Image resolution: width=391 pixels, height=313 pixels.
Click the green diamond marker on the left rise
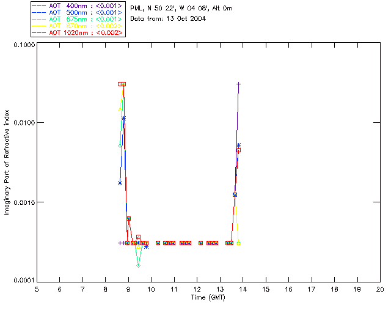pos(120,146)
